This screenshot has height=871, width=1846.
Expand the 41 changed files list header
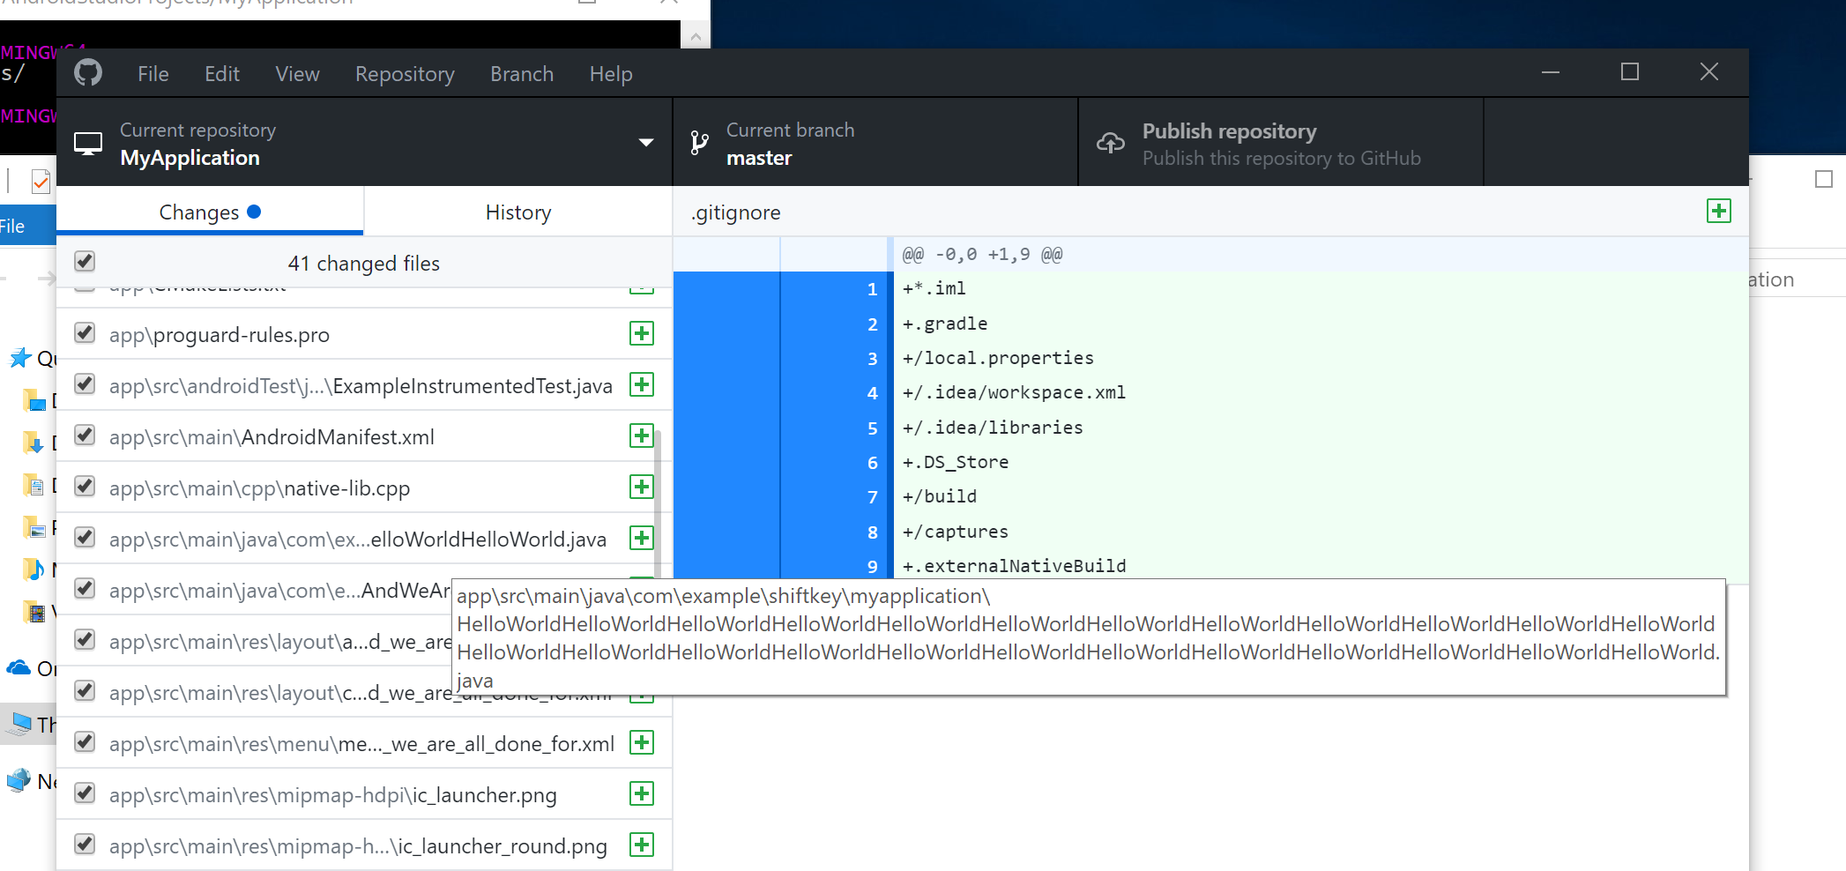coord(363,263)
